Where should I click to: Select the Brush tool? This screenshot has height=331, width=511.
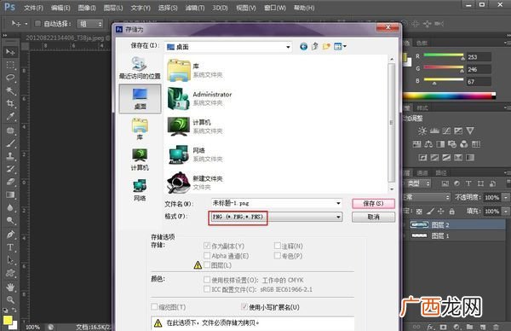10,143
